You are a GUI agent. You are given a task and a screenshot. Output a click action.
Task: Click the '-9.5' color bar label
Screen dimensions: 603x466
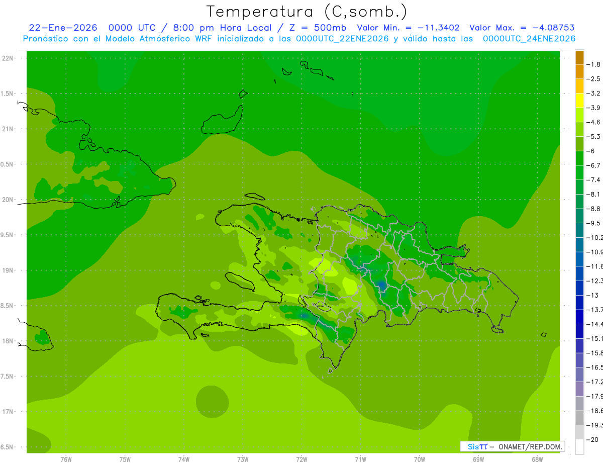(x=593, y=223)
